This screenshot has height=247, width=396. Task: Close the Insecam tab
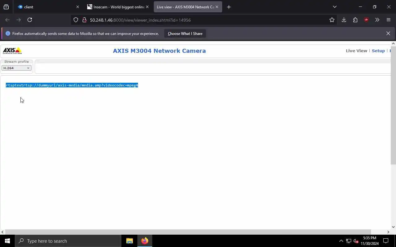(147, 7)
